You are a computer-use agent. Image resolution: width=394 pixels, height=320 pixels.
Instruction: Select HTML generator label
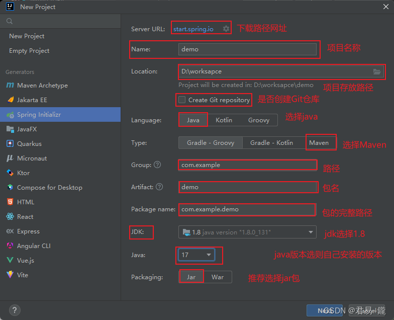pos(26,202)
